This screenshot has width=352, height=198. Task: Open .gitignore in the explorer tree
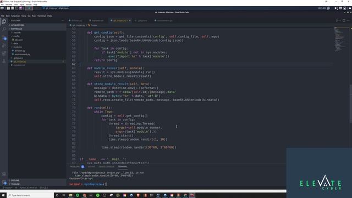click(37, 58)
